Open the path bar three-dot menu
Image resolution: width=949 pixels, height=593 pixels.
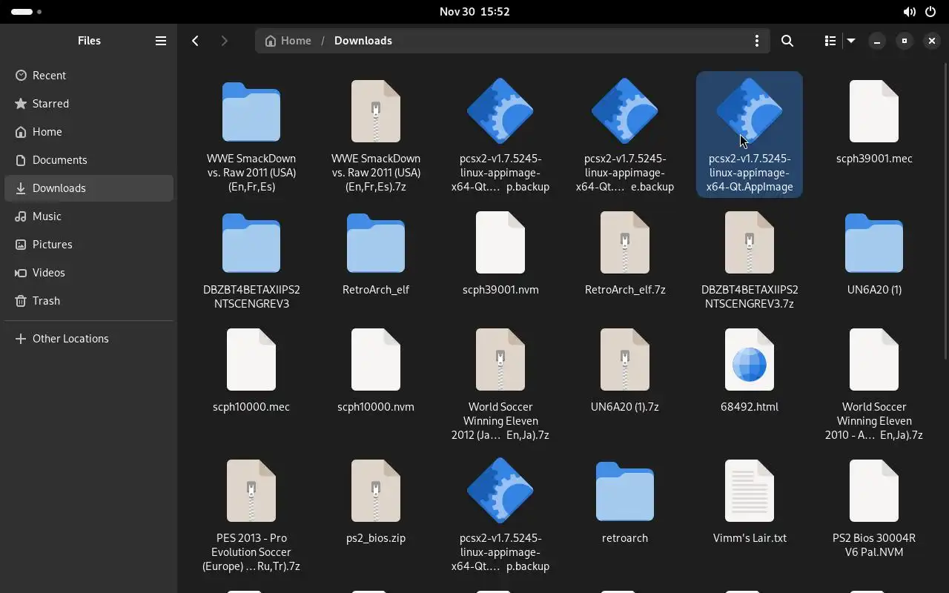(756, 41)
